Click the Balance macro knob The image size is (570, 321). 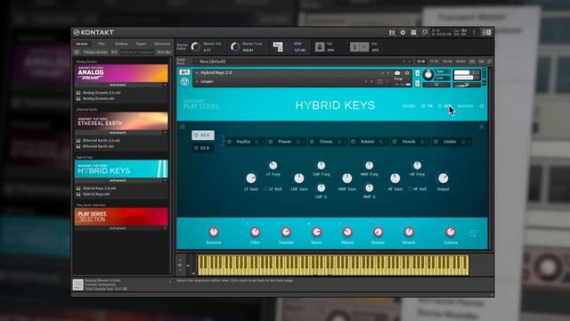[214, 232]
